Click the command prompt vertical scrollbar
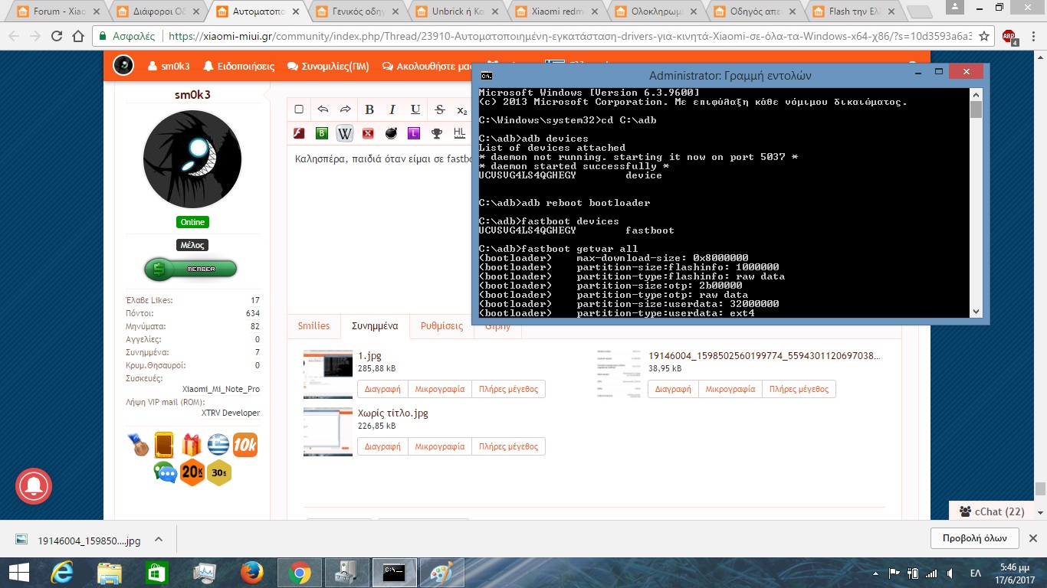This screenshot has width=1047, height=588. click(976, 207)
